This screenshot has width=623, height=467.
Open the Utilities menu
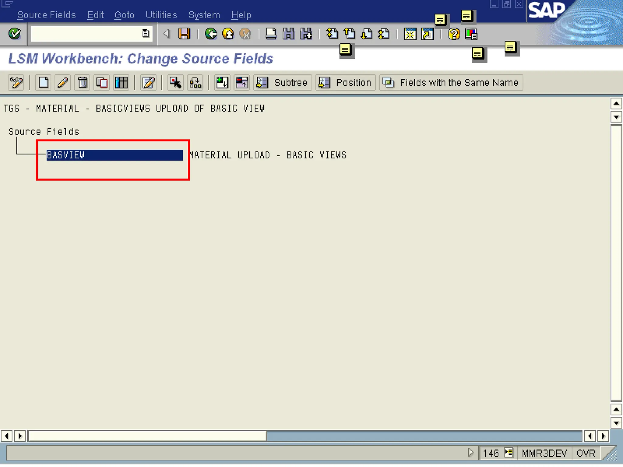(161, 15)
